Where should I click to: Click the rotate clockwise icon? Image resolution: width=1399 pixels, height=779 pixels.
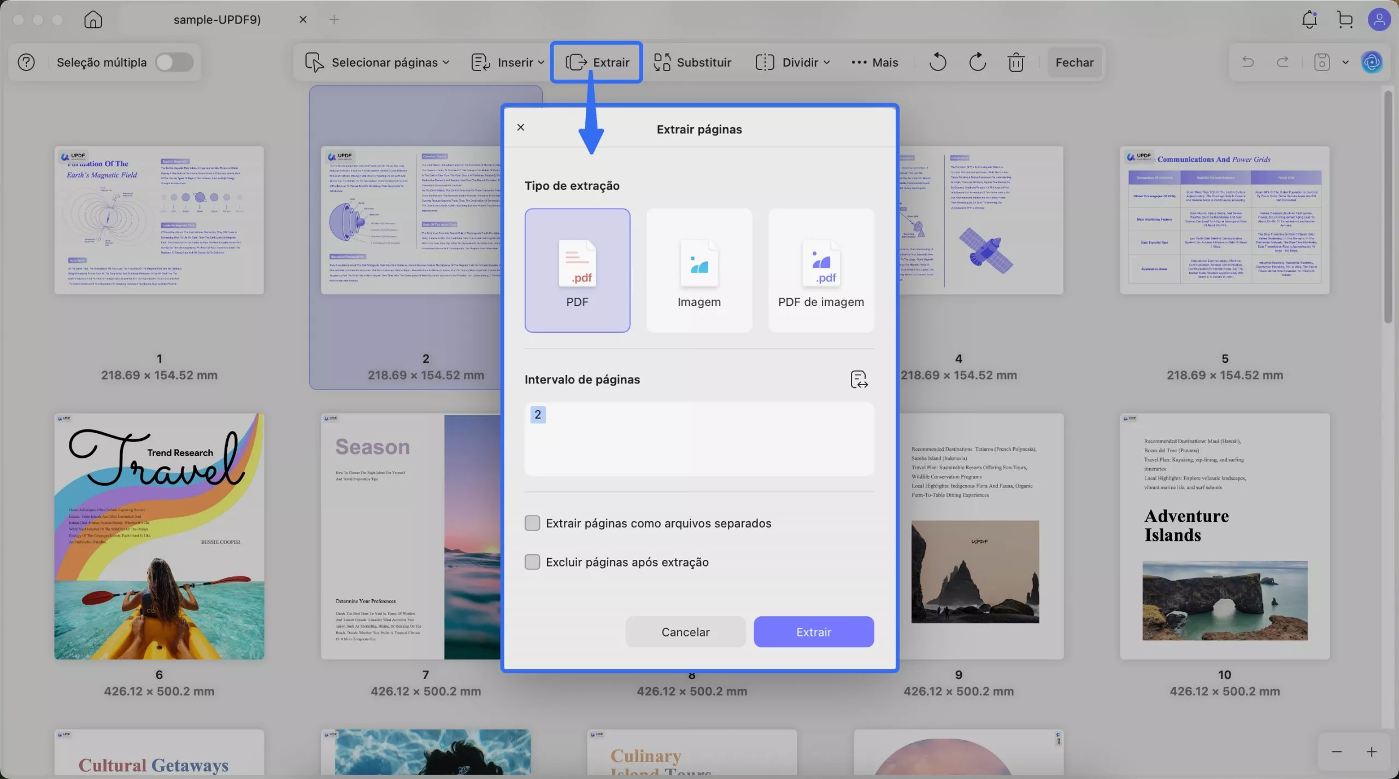977,62
